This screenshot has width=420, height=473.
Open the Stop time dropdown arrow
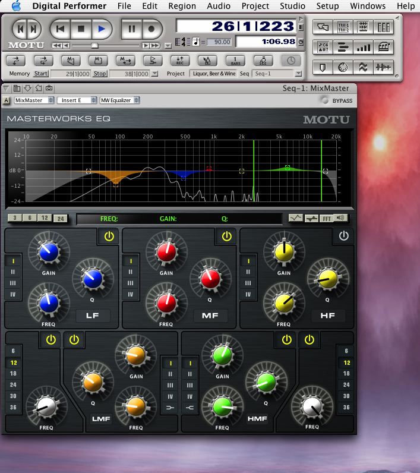tap(154, 74)
